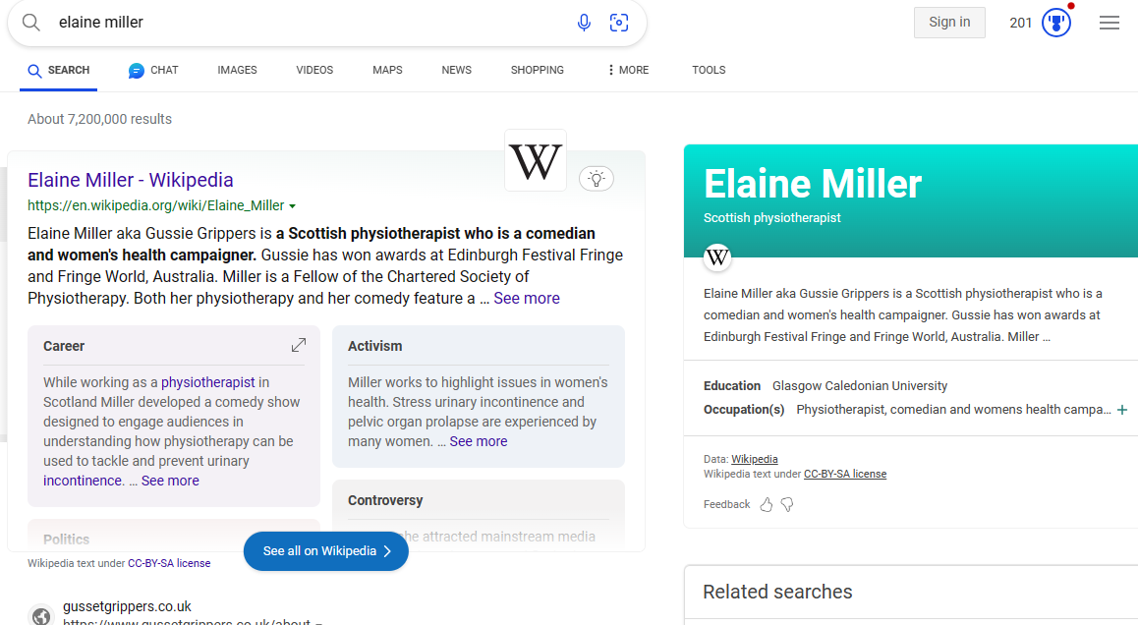Viewport: 1138px width, 625px height.
Task: Click the Controversy card heading
Action: tap(384, 501)
